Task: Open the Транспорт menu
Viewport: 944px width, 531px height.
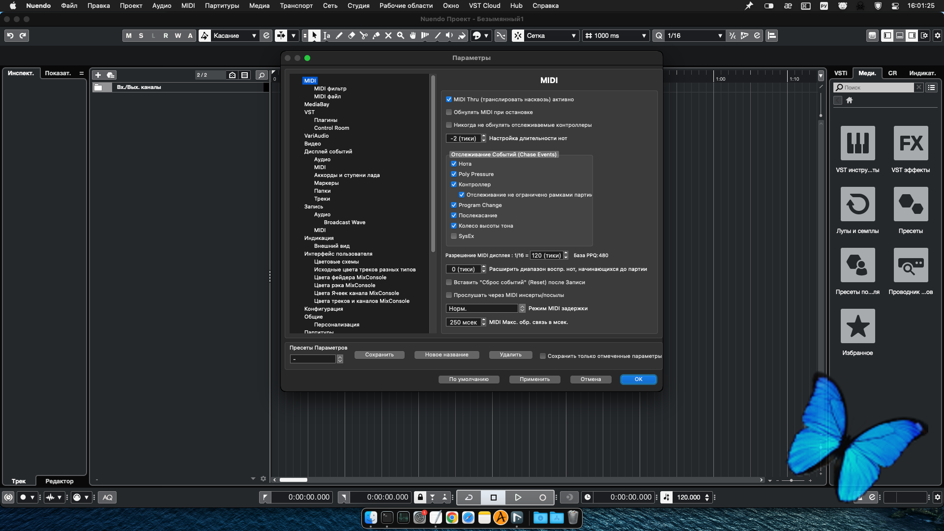Action: coord(296,5)
